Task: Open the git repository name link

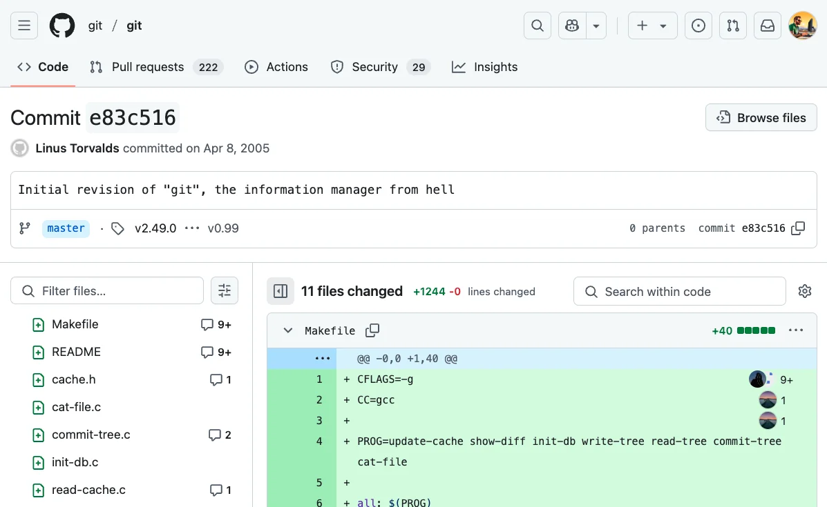Action: (x=134, y=26)
